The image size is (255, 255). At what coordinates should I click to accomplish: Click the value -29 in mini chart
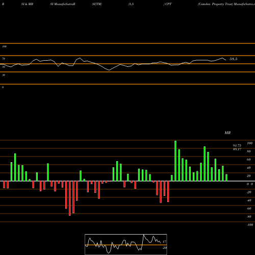point(164,248)
